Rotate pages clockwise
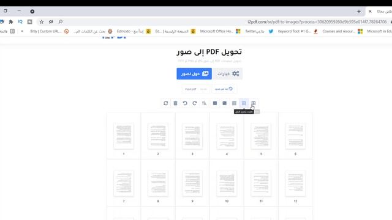This screenshot has height=220, width=392. pos(195,103)
